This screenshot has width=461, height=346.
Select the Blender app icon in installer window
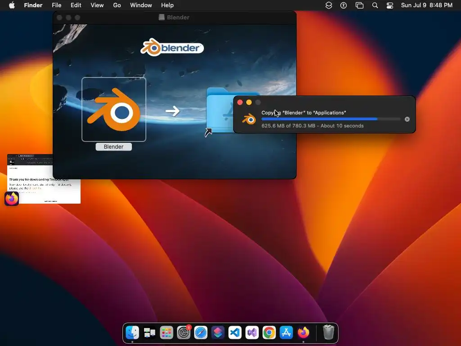[x=114, y=109]
